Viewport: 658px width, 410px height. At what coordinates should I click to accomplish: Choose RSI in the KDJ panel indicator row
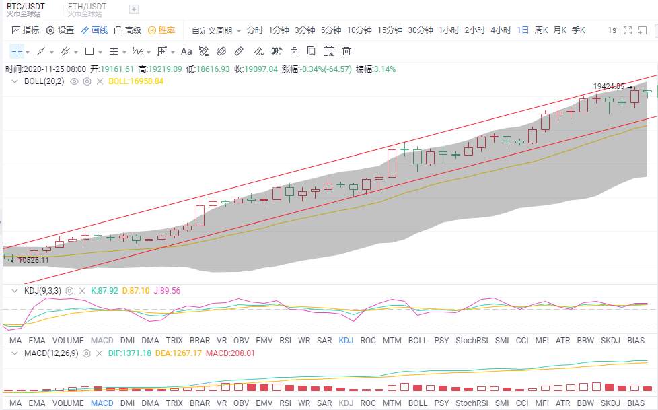coord(285,341)
